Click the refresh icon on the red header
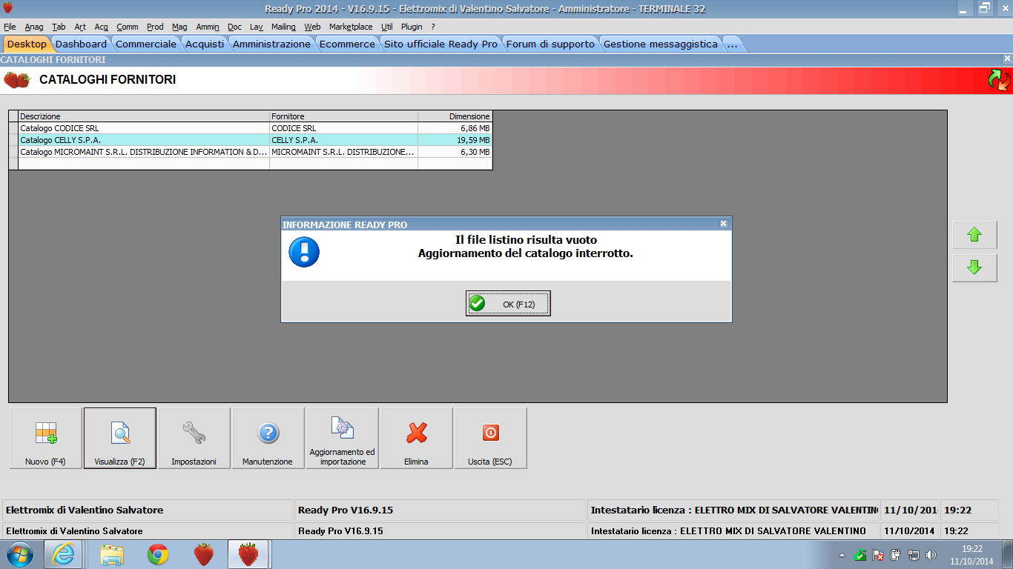The width and height of the screenshot is (1013, 569). tap(999, 80)
